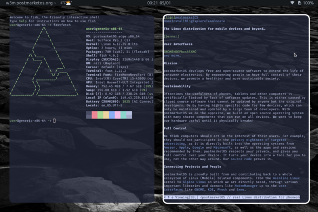Follow the Phosh link in the last paragraph
The height and width of the screenshot is (212, 318).
coord(222,190)
